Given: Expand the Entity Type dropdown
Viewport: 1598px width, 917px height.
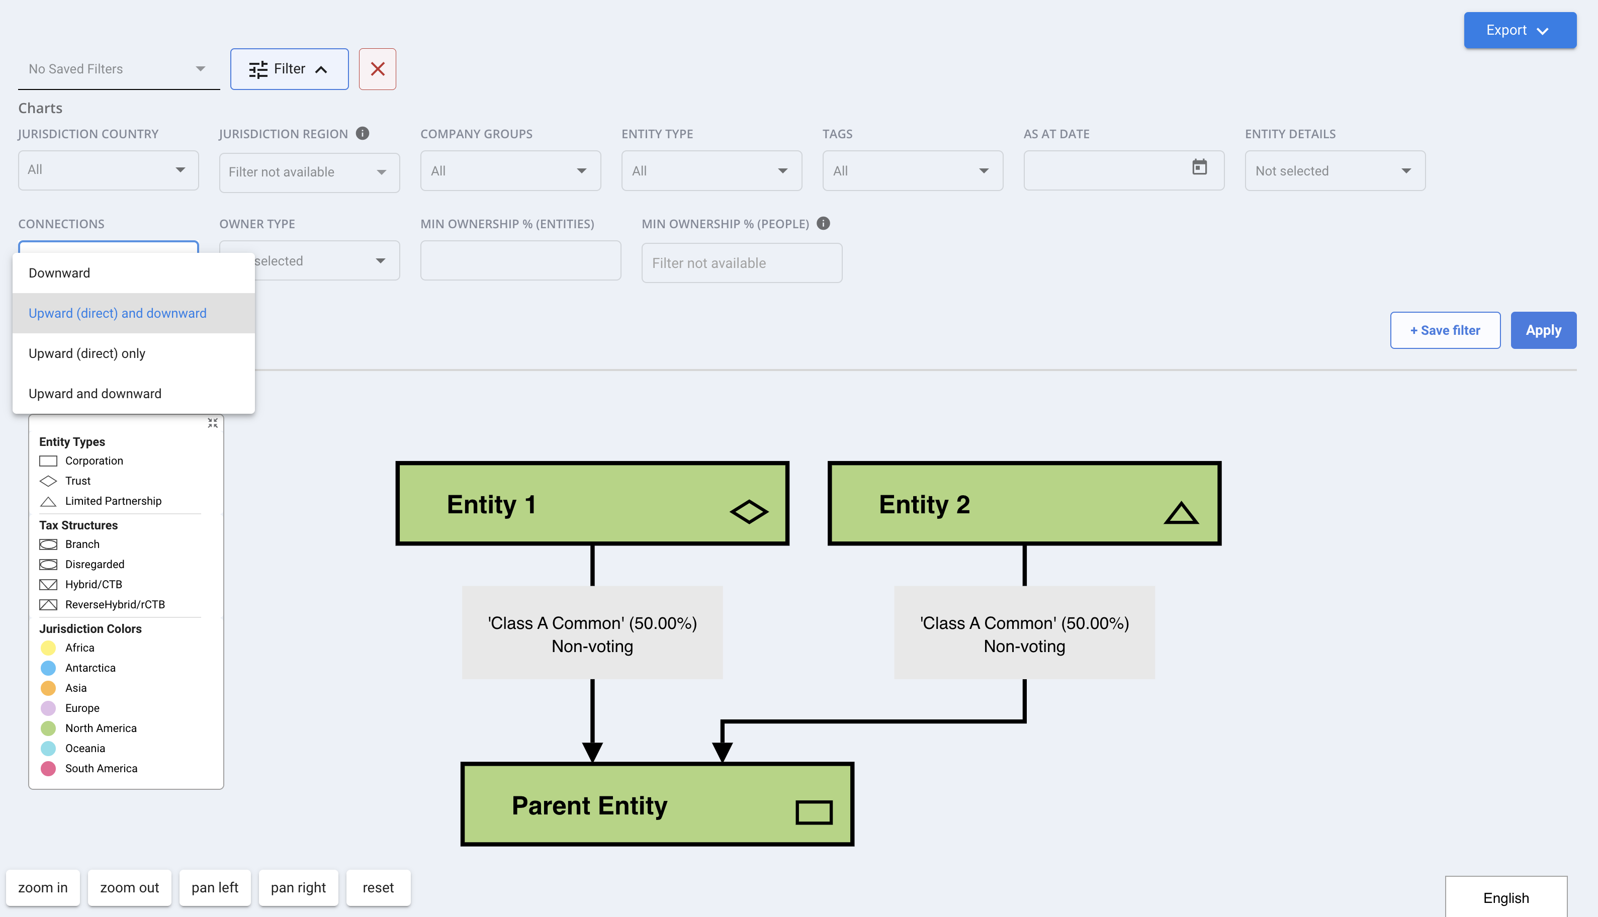Looking at the screenshot, I should 711,170.
